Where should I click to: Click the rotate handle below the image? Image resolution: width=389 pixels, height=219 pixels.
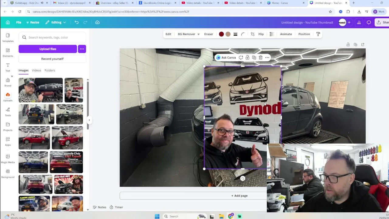(243, 179)
